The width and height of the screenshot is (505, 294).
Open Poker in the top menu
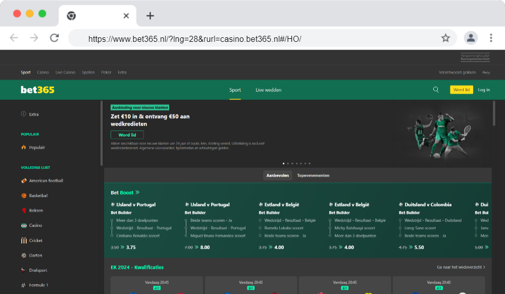(x=106, y=73)
